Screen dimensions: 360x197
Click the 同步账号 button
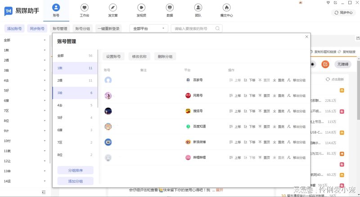37,28
